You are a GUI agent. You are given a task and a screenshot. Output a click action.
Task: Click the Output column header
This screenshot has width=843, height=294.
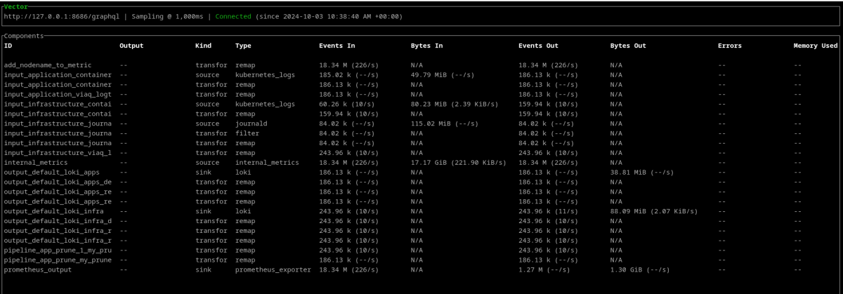pyautogui.click(x=131, y=46)
